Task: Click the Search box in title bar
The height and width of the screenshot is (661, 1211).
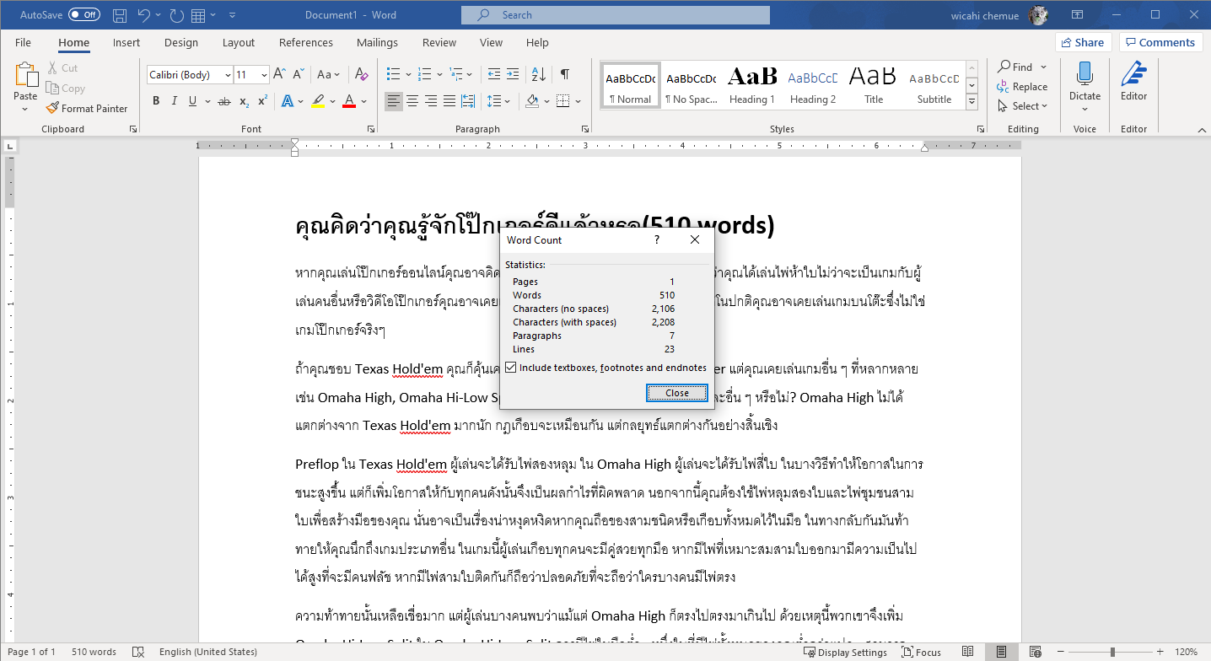Action: point(616,15)
